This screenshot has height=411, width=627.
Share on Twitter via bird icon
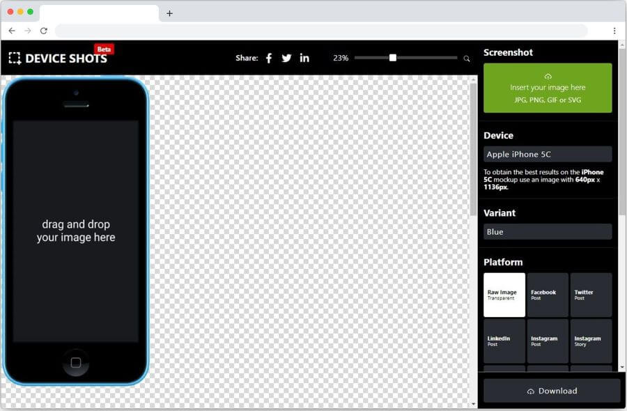286,59
